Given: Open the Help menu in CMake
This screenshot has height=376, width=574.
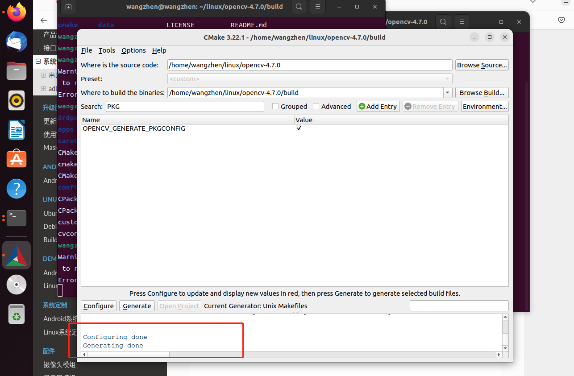Looking at the screenshot, I should point(159,50).
